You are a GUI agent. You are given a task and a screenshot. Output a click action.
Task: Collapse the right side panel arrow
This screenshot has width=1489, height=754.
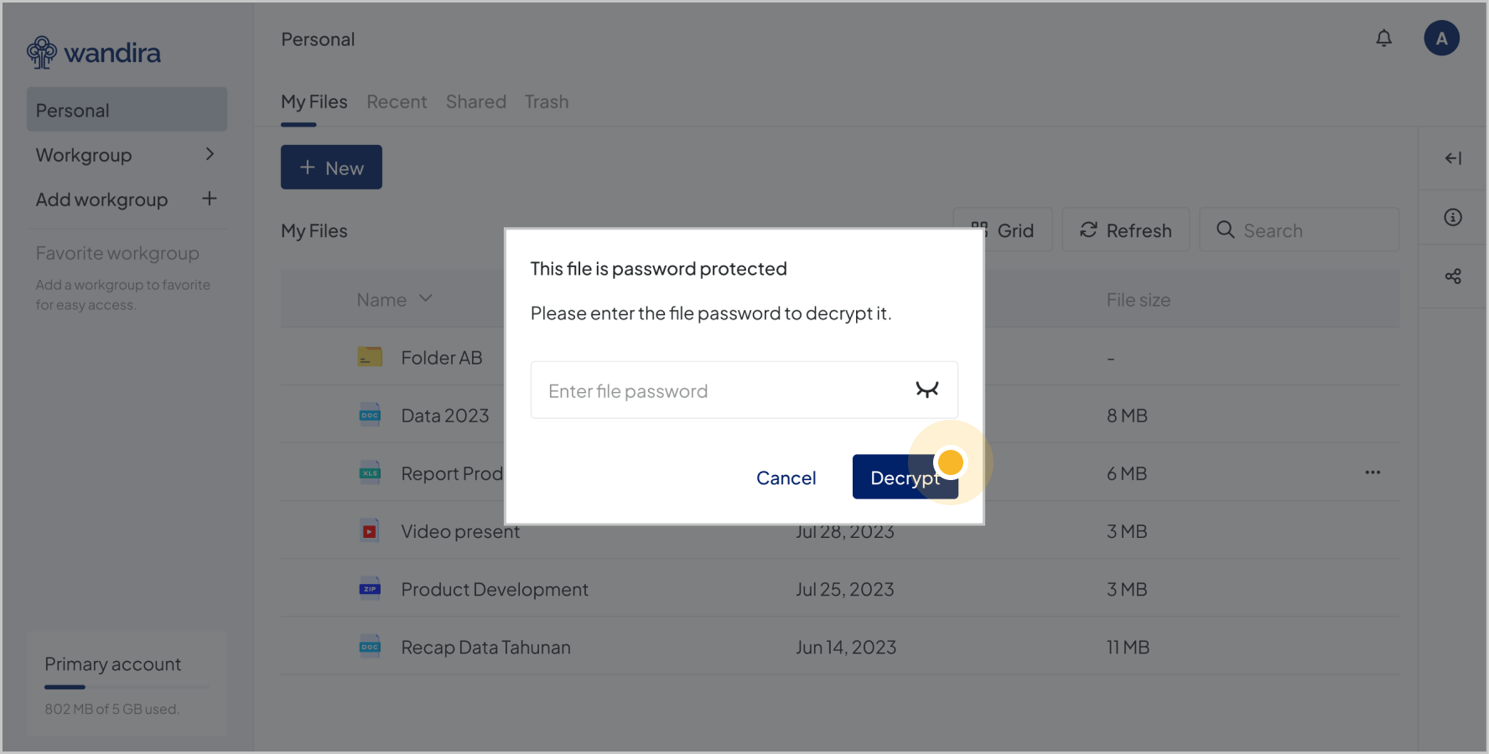[x=1453, y=158]
